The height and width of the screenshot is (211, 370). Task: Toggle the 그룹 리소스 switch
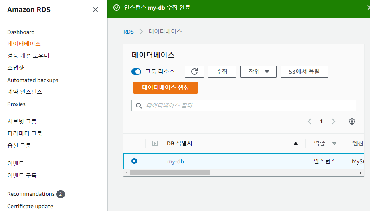[136, 72]
